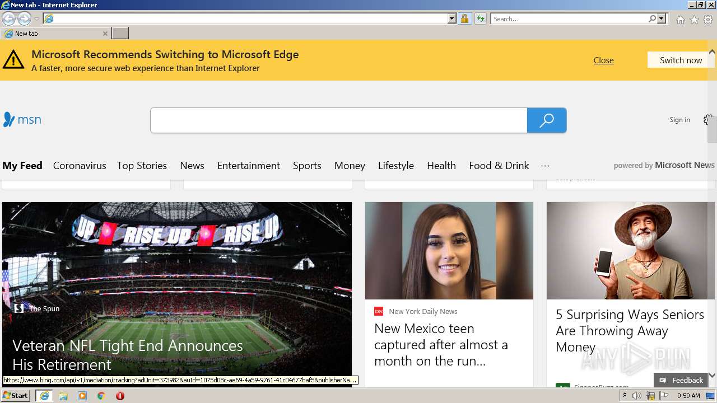
Task: Open the Money section
Action: pyautogui.click(x=350, y=166)
